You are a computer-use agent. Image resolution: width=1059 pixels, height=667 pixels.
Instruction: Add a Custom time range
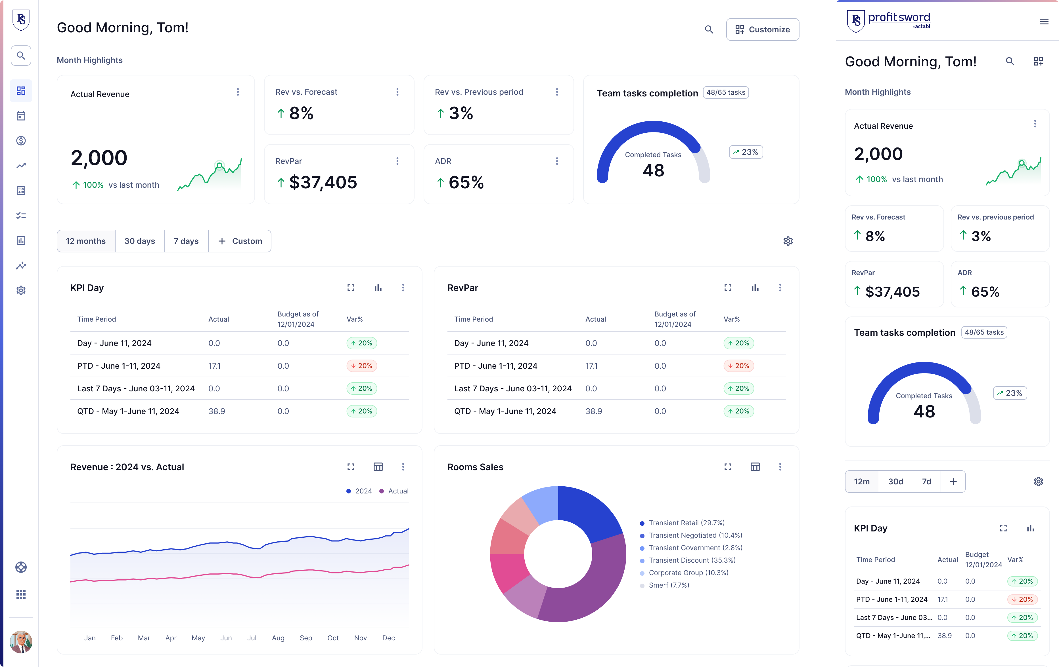[240, 241]
